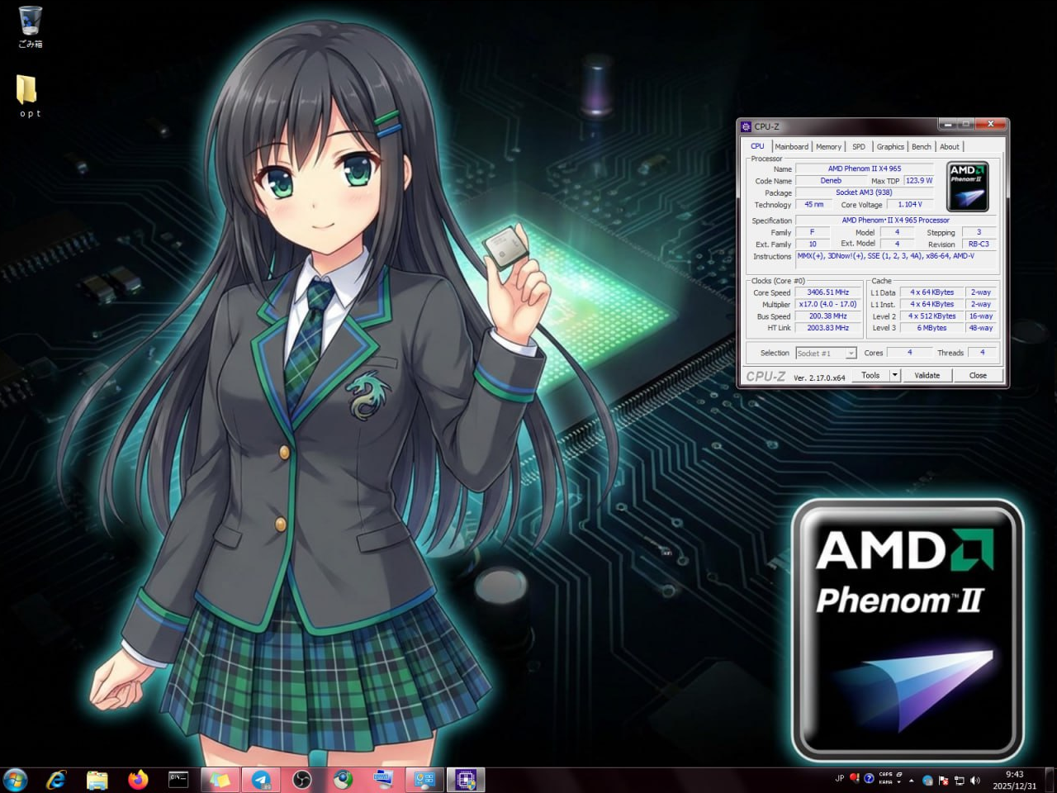
Task: Click the 'Deneb' code name value
Action: pos(831,181)
